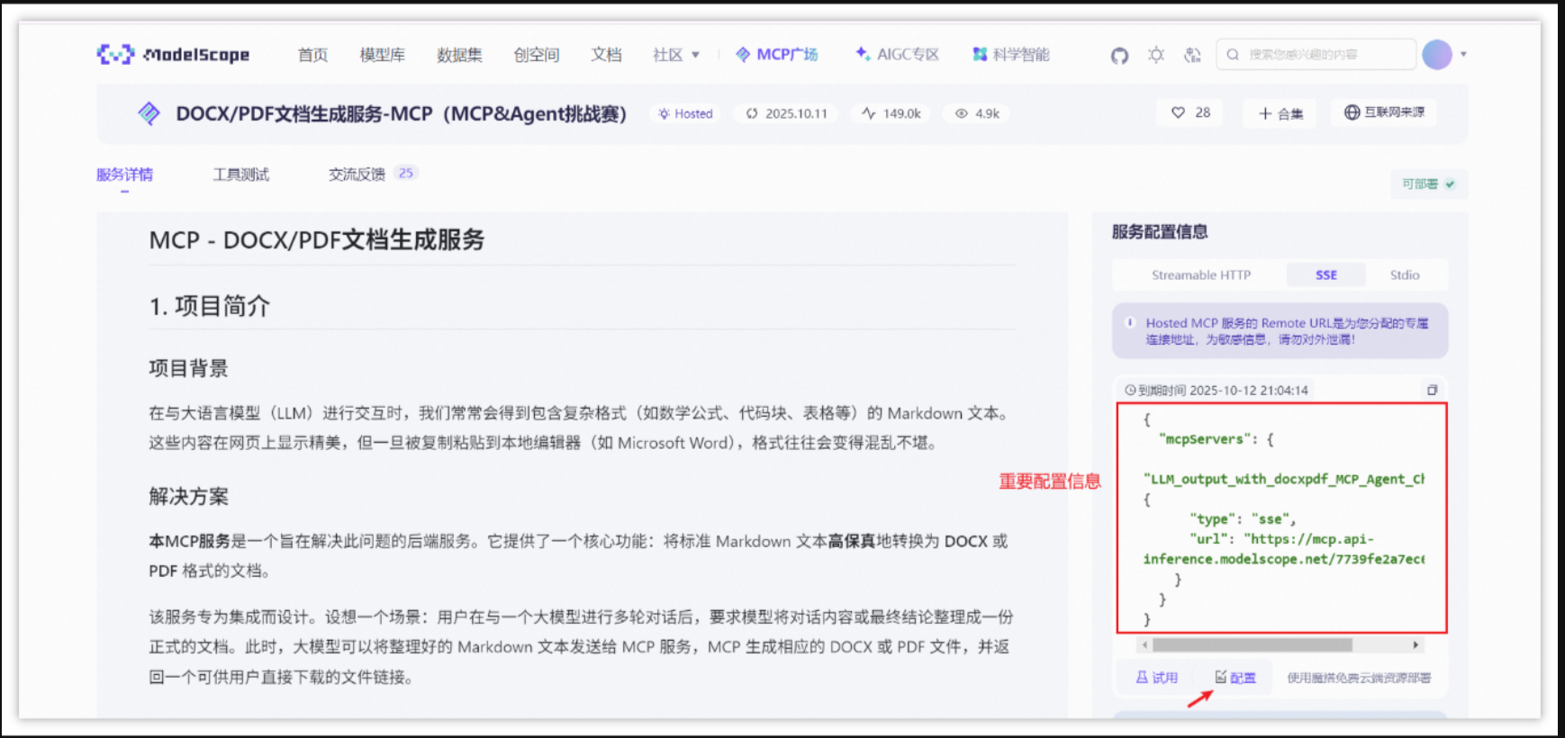The height and width of the screenshot is (738, 1565).
Task: Switch to the 工具测试 tab
Action: coord(240,175)
